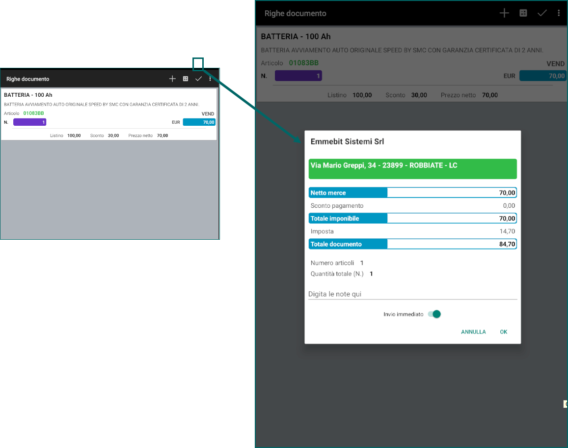The width and height of the screenshot is (568, 448).
Task: Click the Netto merce row in the dialog
Action: coord(412,193)
